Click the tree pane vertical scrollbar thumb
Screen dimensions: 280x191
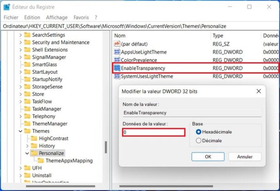(x=106, y=147)
